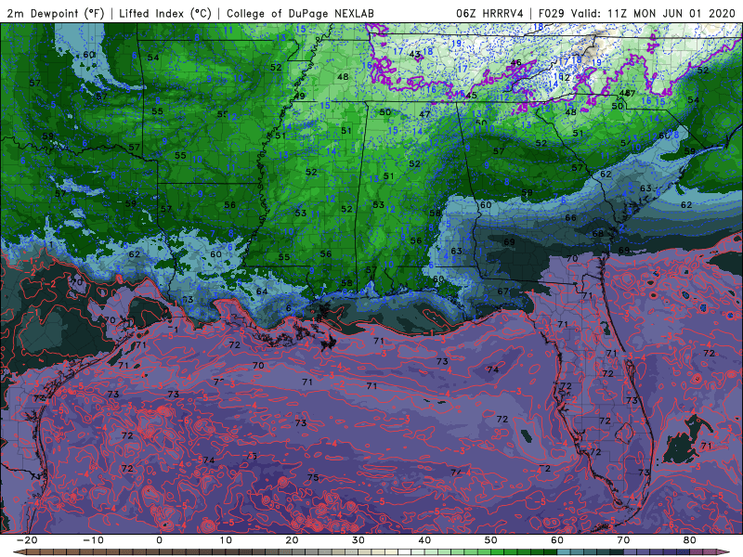Click the 0 label on the color scale
The height and width of the screenshot is (557, 743).
[x=159, y=540]
